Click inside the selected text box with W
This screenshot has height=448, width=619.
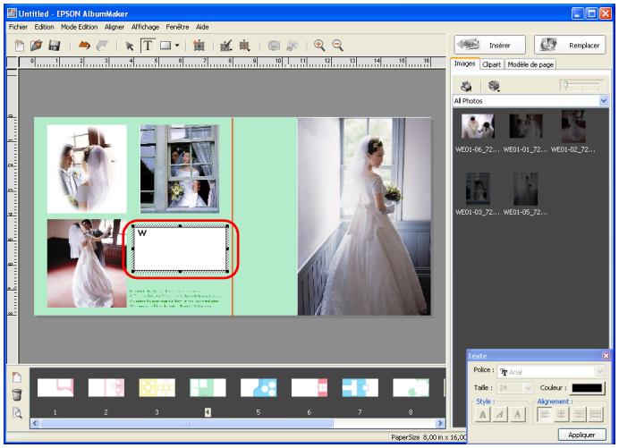pos(180,249)
